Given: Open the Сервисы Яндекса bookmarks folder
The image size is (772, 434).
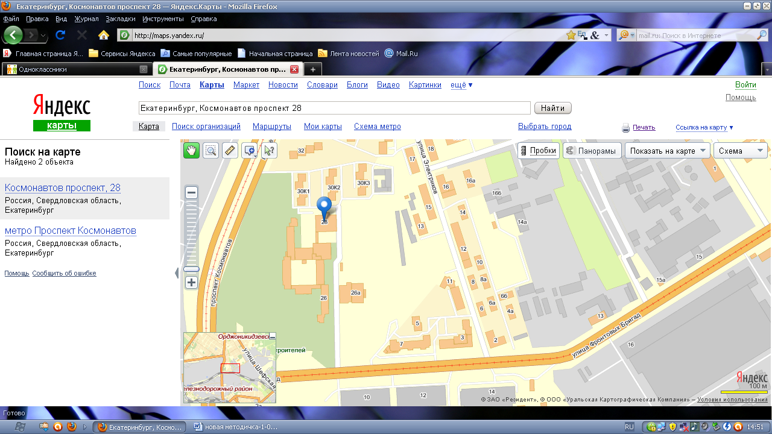Looking at the screenshot, I should pos(122,54).
